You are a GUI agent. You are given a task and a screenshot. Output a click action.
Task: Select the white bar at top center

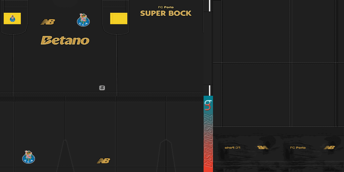pos(210,5)
